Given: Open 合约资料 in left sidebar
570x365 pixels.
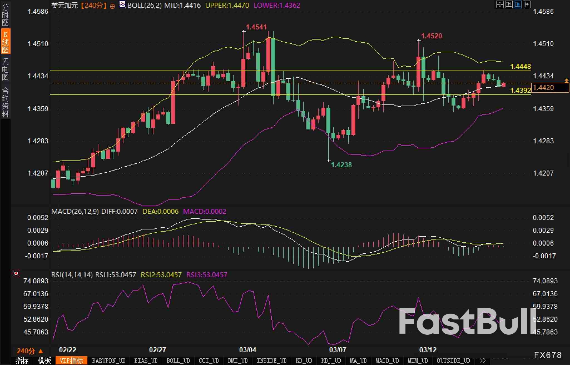Looking at the screenshot, I should (x=5, y=102).
